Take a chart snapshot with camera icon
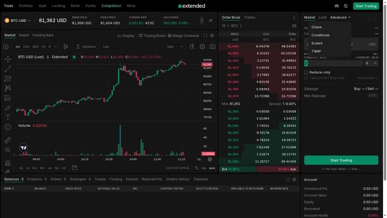The height and width of the screenshot is (218, 387). 212,47
